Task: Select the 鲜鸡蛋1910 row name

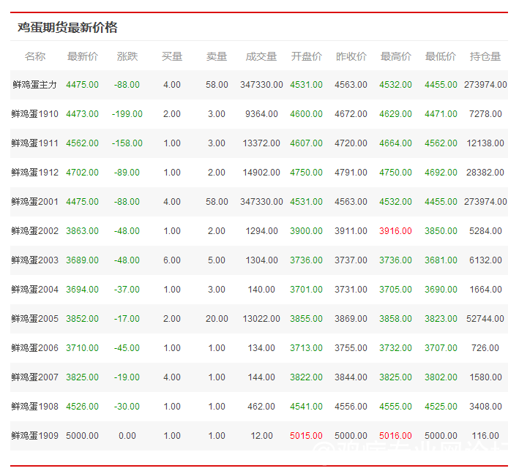Action: 34,114
